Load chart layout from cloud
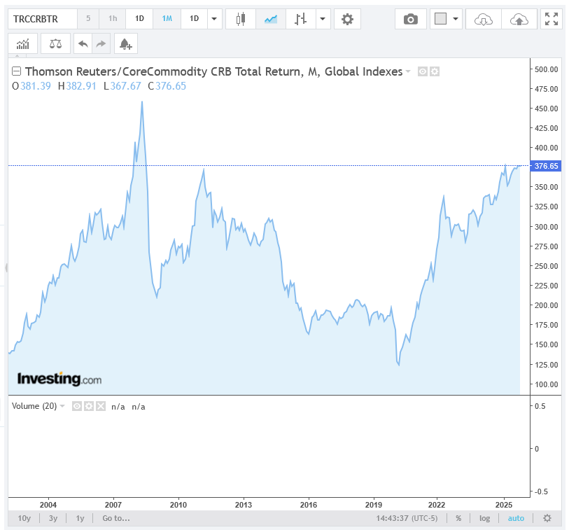Screen dimensions: 569x530 (x=484, y=19)
